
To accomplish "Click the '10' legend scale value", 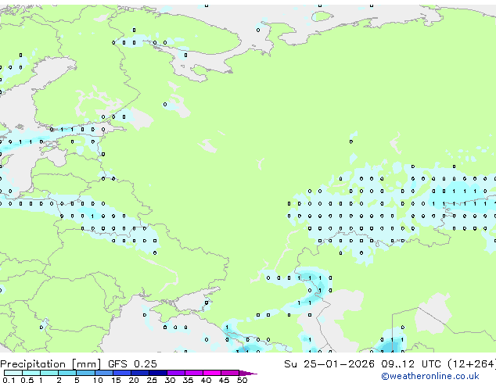I will click(98, 380).
